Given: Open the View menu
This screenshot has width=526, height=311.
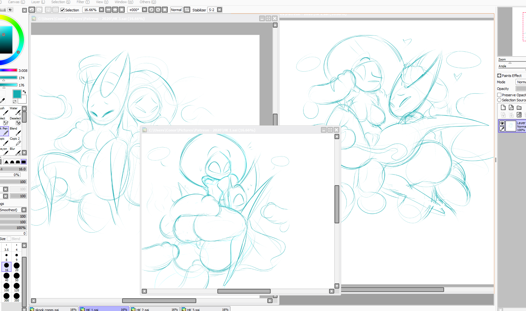Looking at the screenshot, I should tap(102, 2).
